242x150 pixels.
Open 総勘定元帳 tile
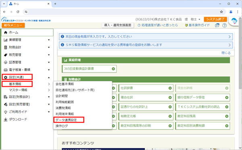[x=146, y=116]
